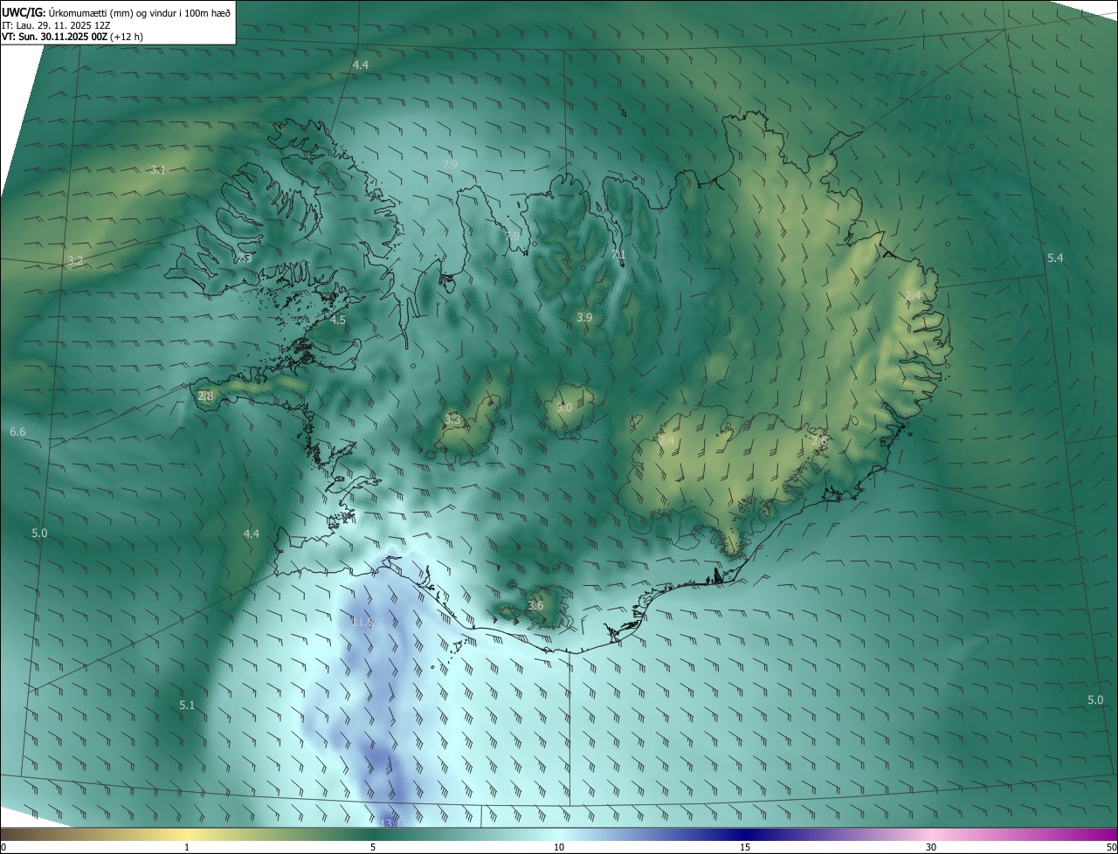
Task: Click the 3.0 value on the map
Action: [x=564, y=407]
